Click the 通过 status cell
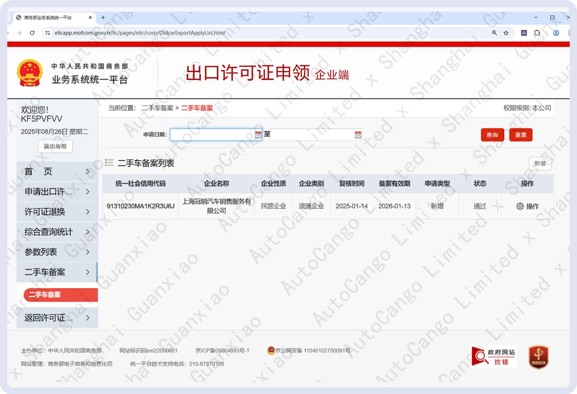Screen dimensions: 577x394 click(480, 206)
